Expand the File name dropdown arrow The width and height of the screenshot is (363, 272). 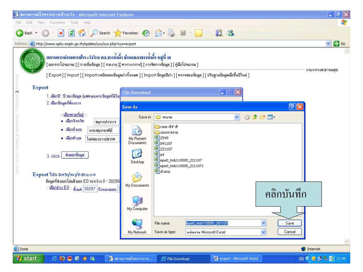pos(263,223)
